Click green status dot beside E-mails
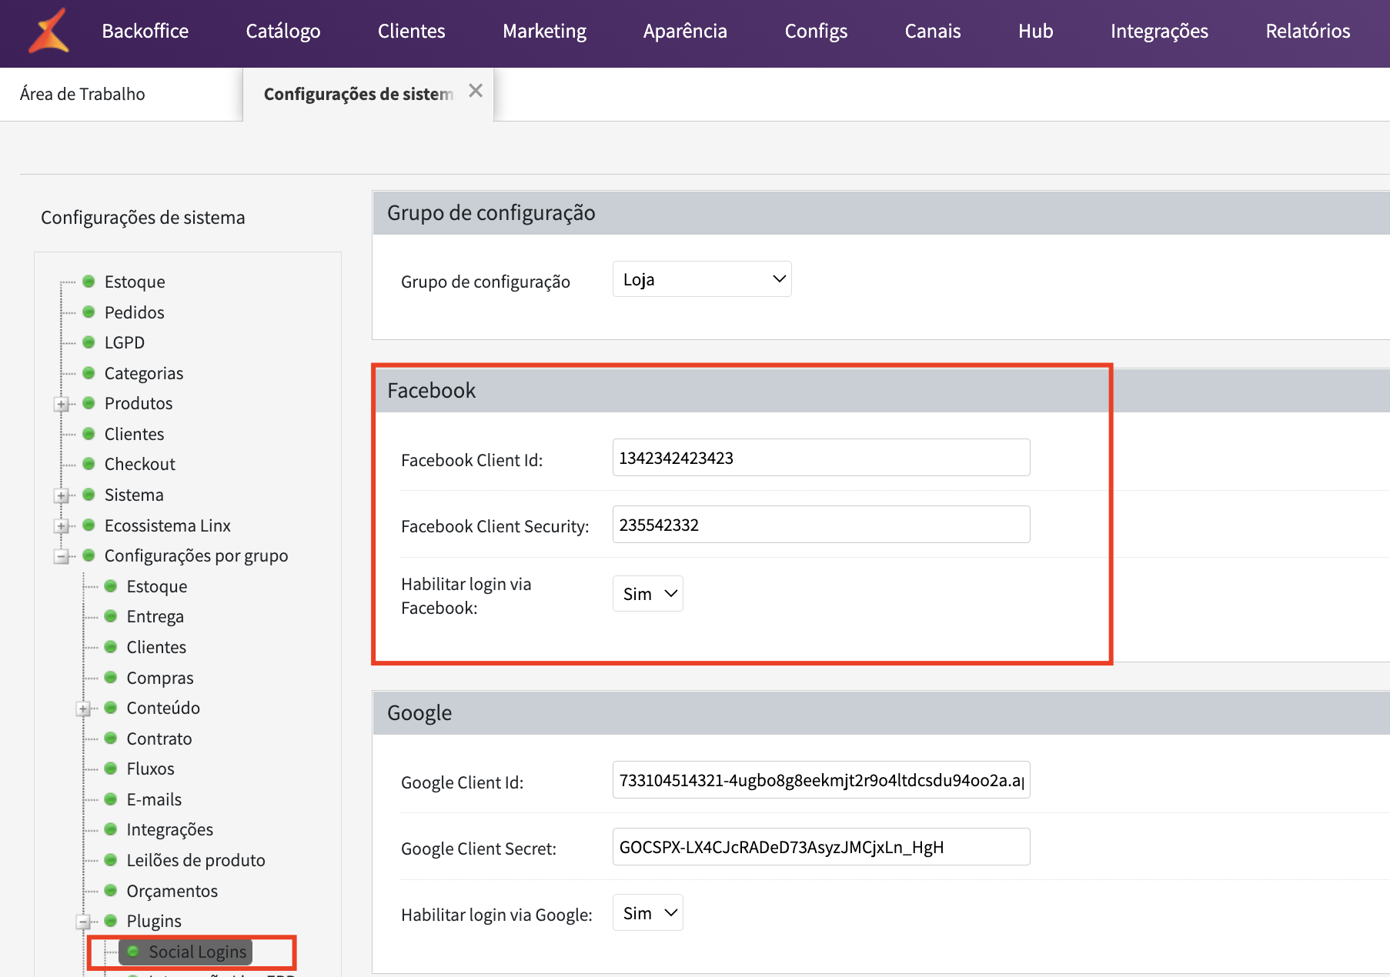Viewport: 1390px width, 977px height. (111, 799)
